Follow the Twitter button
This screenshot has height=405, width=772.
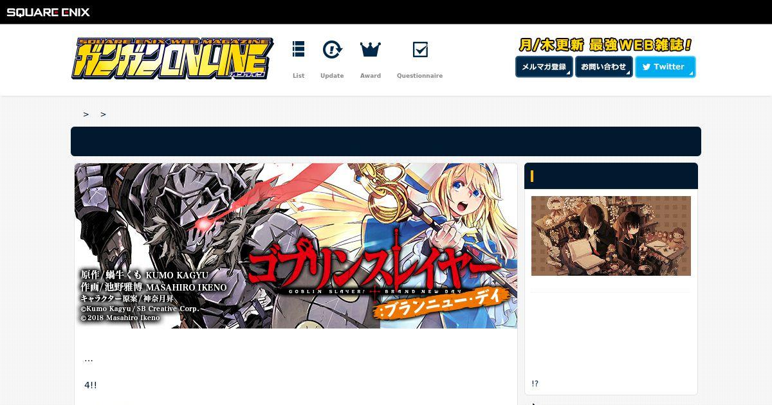pos(665,67)
